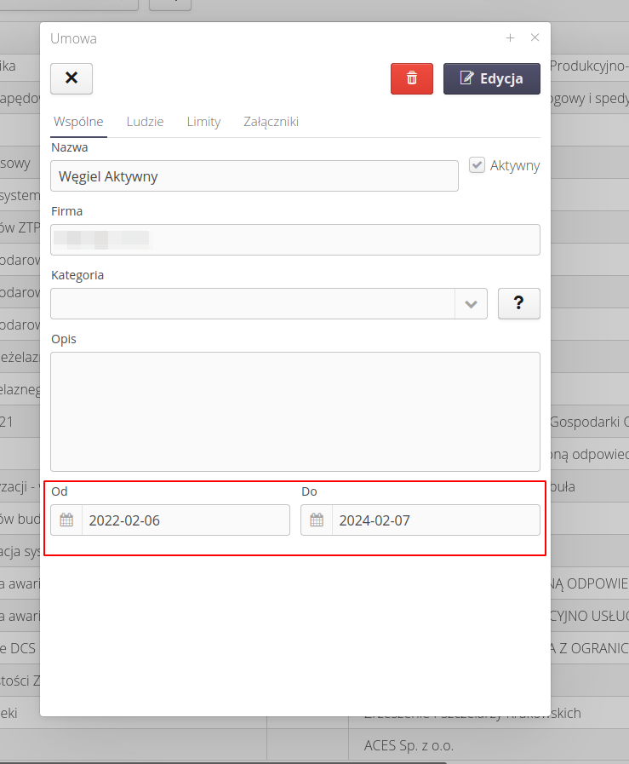Click the Nazwa field with Węgiel Aktywny
The image size is (629, 764).
[254, 176]
